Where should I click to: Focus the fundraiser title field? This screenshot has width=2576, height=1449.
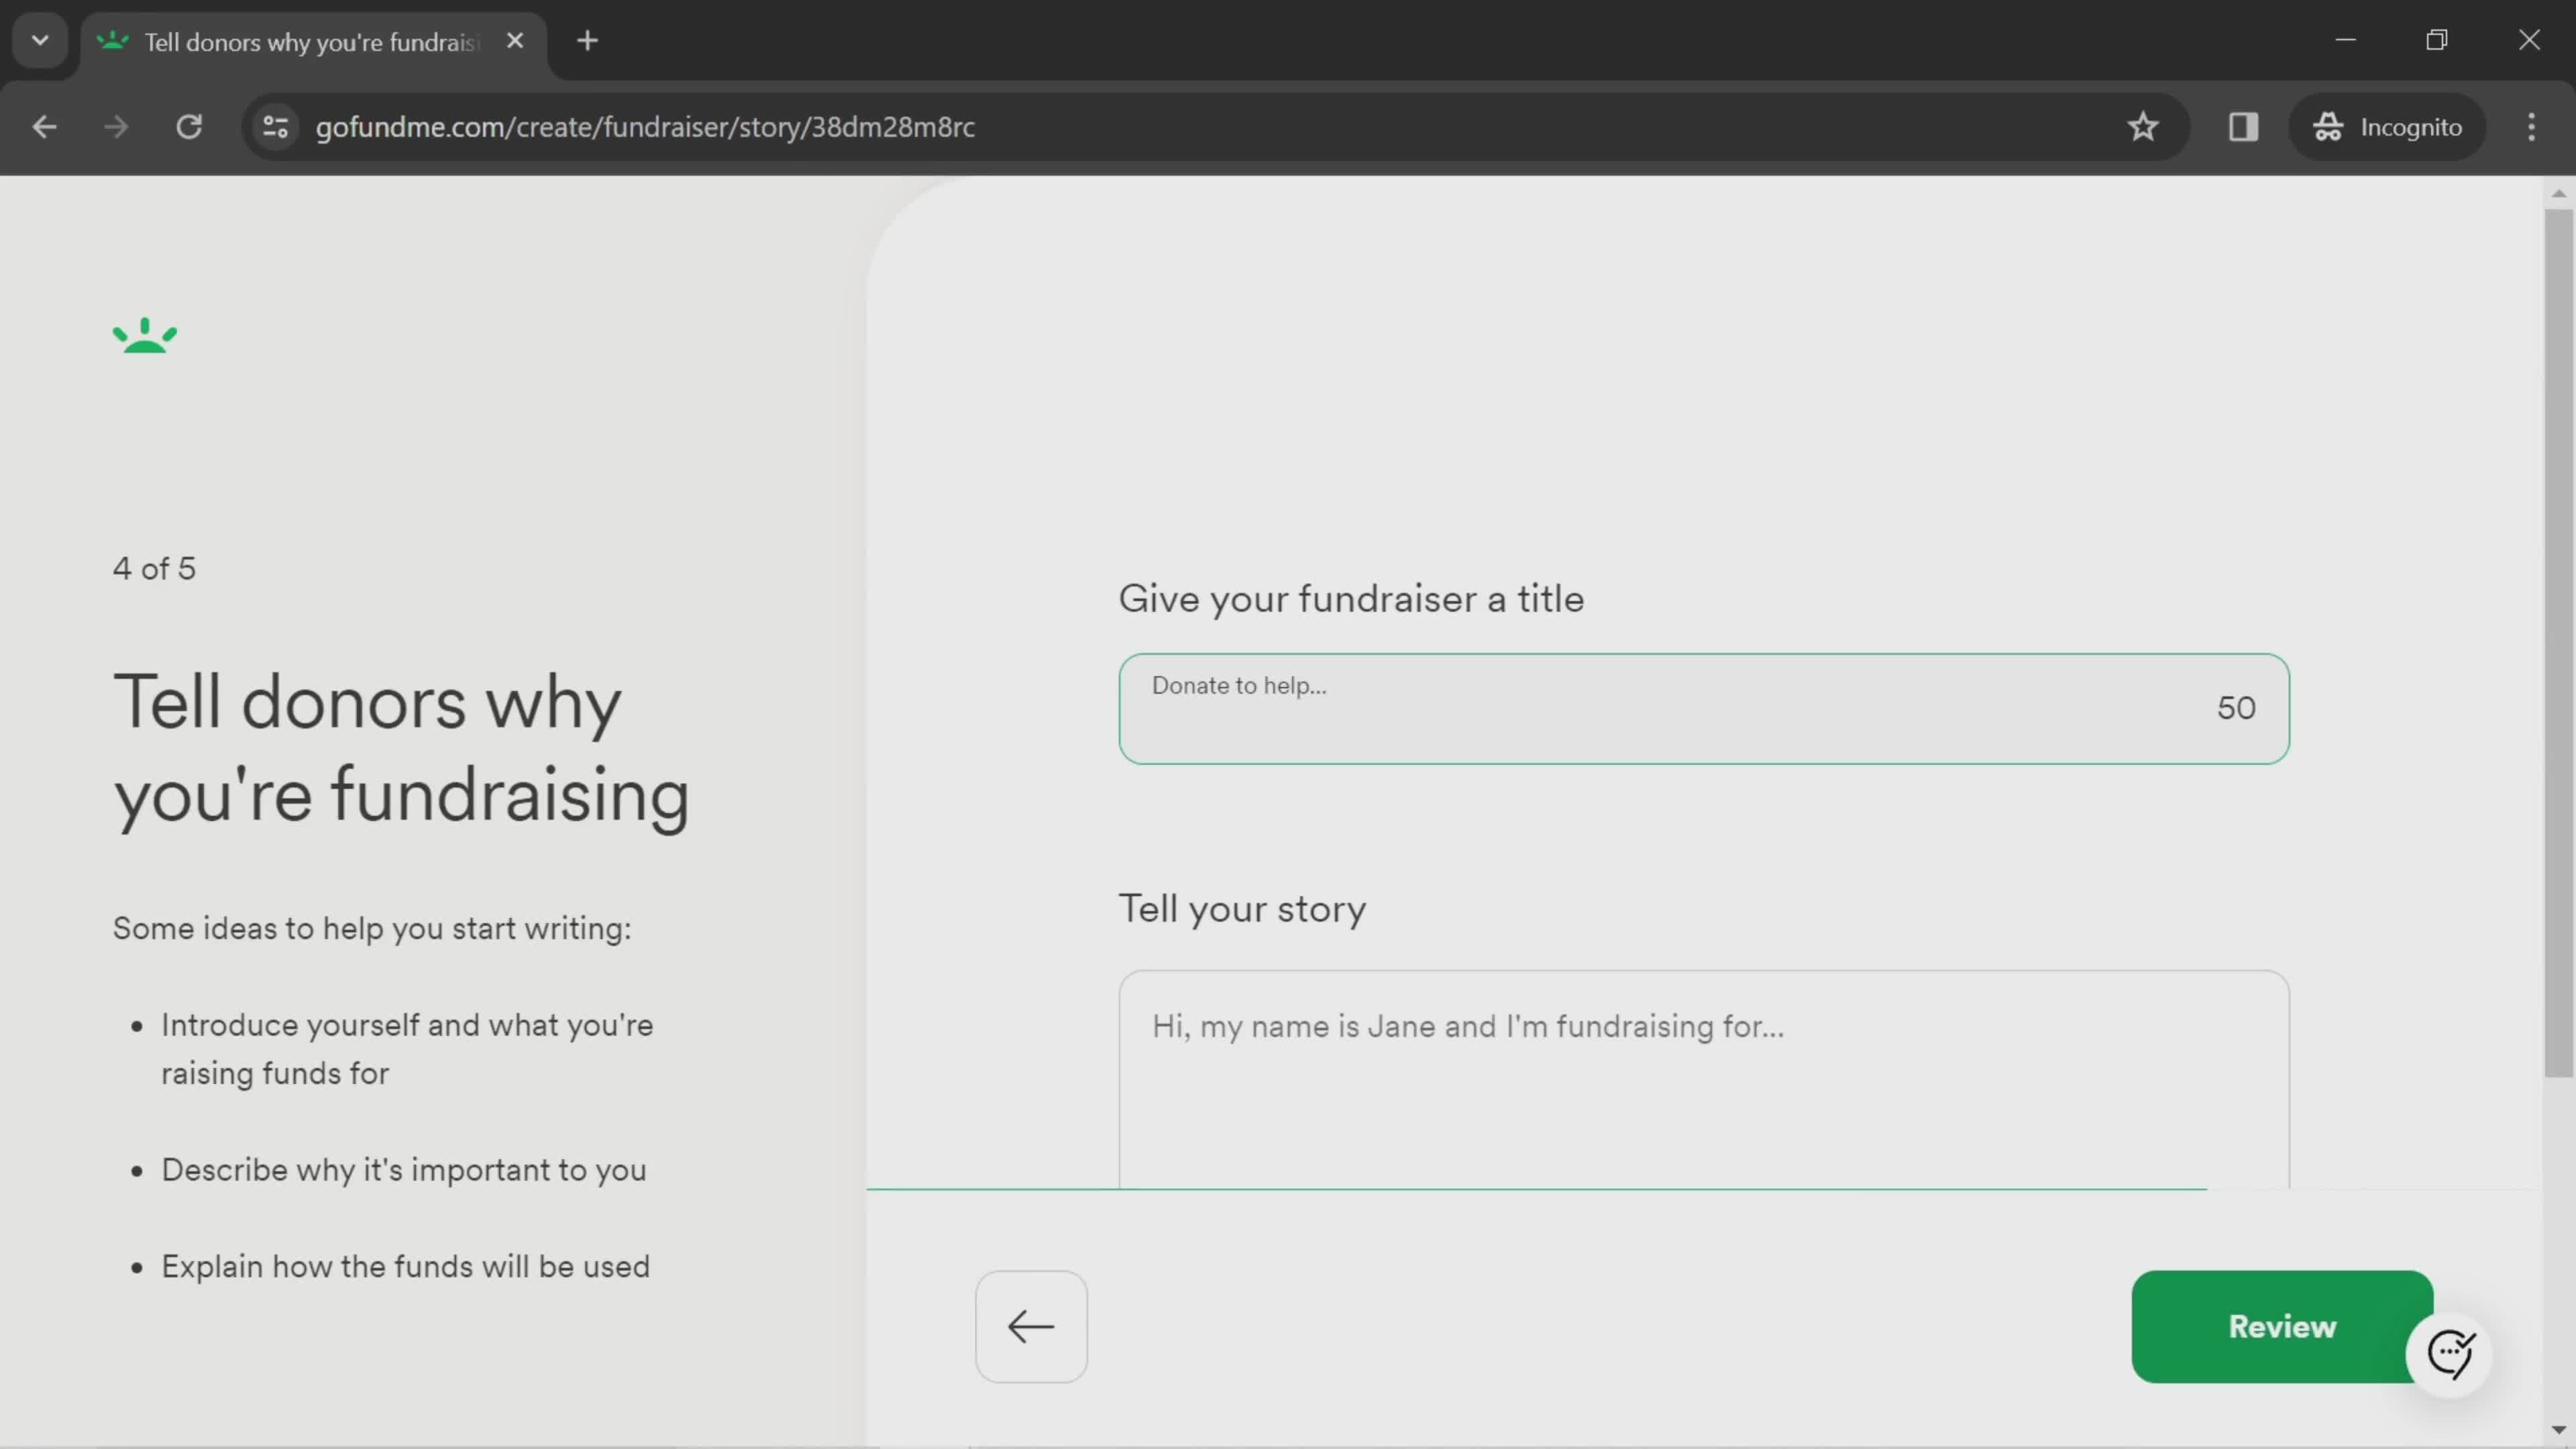pyautogui.click(x=1703, y=709)
